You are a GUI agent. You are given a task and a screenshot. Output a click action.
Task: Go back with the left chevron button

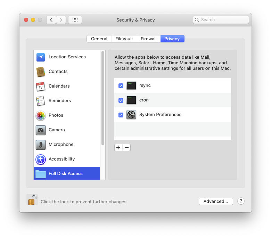coord(51,20)
